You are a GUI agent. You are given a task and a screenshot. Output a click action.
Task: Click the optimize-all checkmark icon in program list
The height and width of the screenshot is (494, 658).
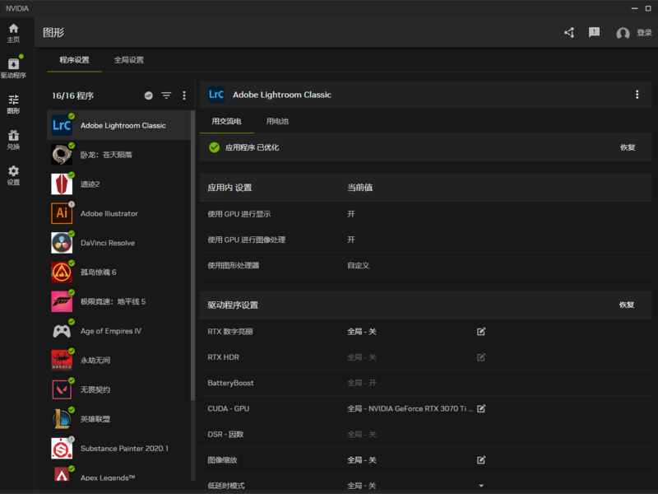[149, 96]
